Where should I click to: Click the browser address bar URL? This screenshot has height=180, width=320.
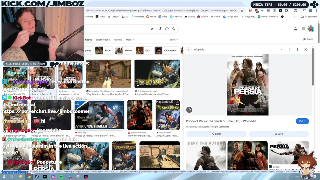coord(161,10)
